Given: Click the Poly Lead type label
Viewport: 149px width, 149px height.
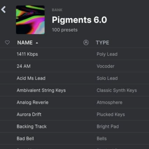Looking at the screenshot, I should click(x=107, y=54).
